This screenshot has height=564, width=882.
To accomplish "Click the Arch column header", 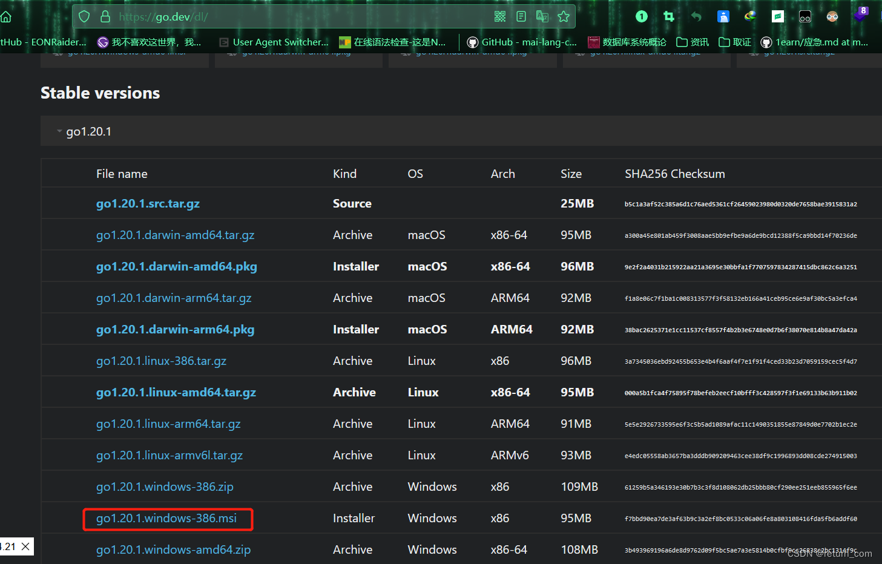I will [x=502, y=174].
